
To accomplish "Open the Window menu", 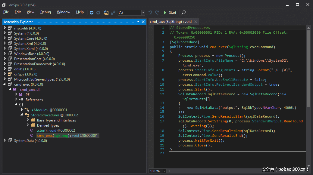I will pyautogui.click(x=63, y=12).
